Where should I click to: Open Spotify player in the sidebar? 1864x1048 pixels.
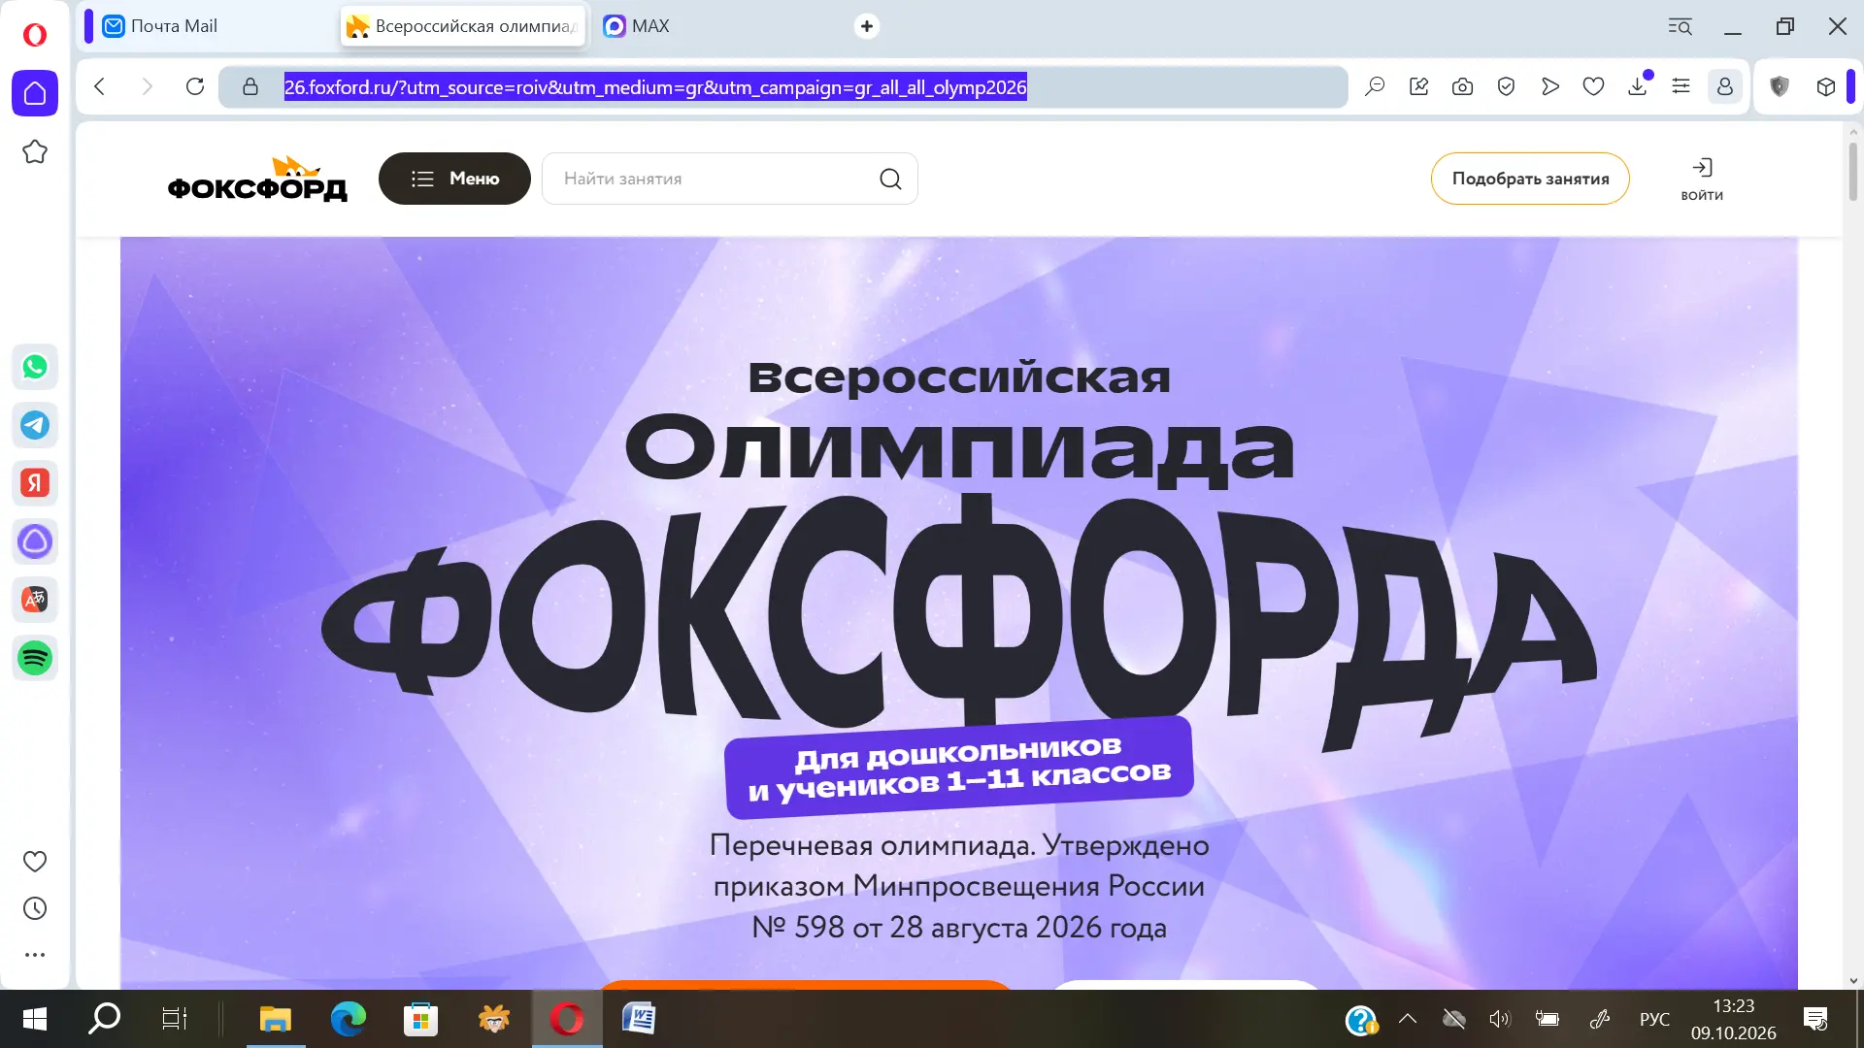point(35,658)
